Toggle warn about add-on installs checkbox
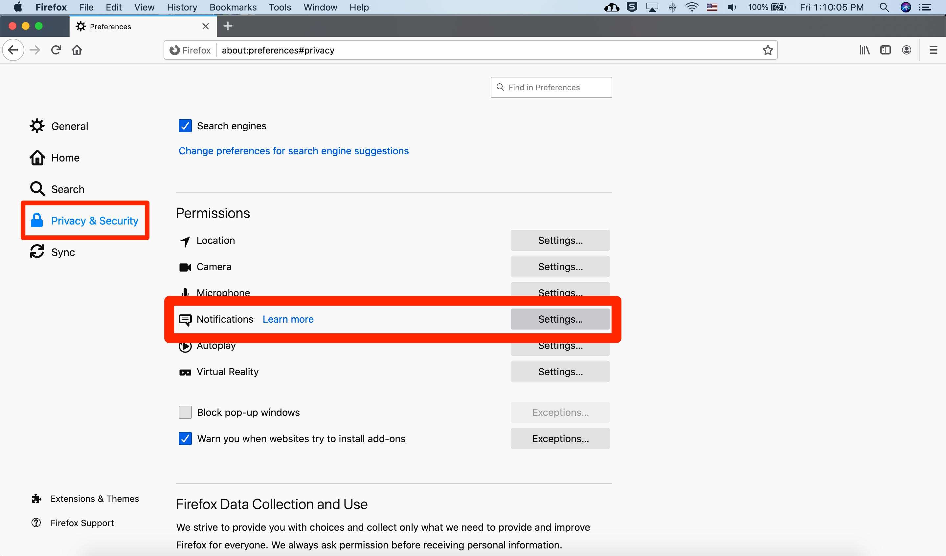This screenshot has height=556, width=946. [x=185, y=438]
